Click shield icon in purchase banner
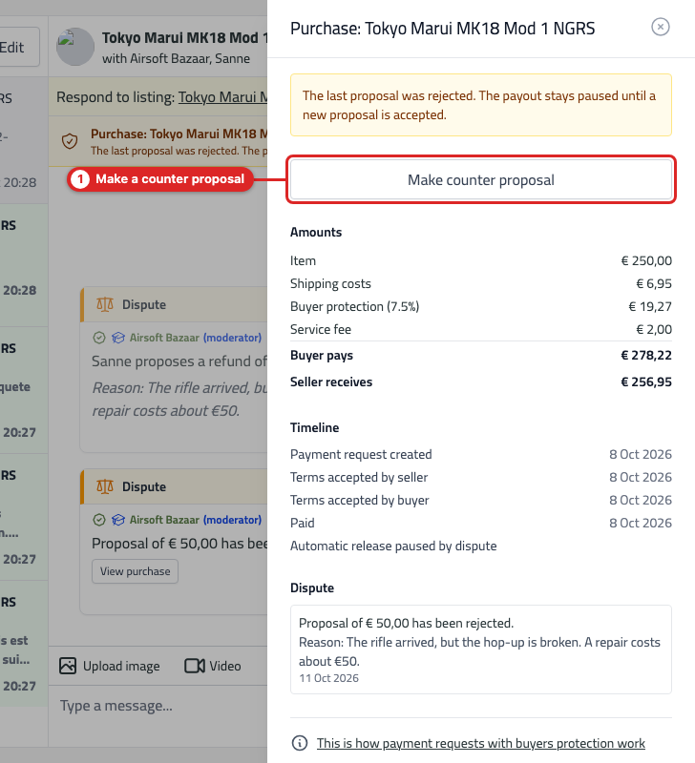 pyautogui.click(x=70, y=141)
